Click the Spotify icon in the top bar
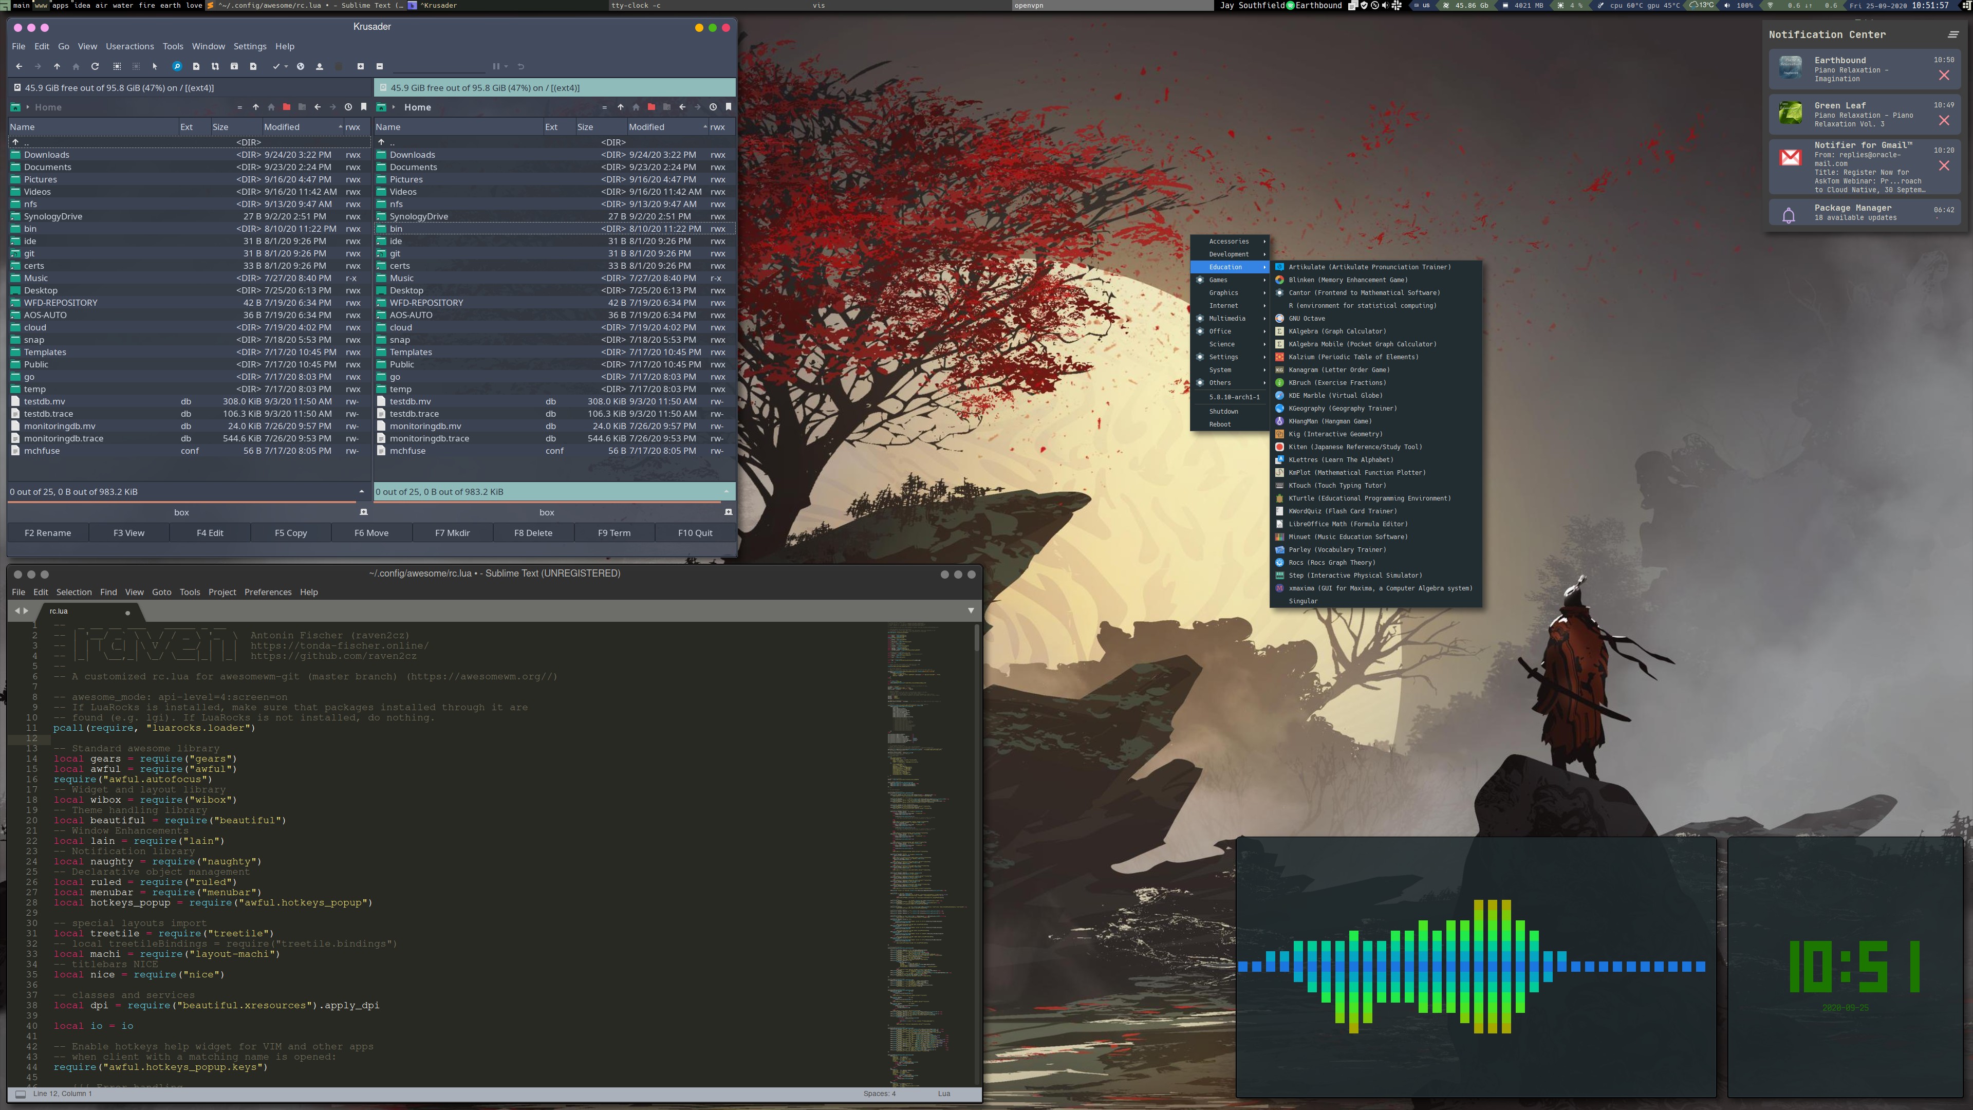 click(x=1291, y=5)
